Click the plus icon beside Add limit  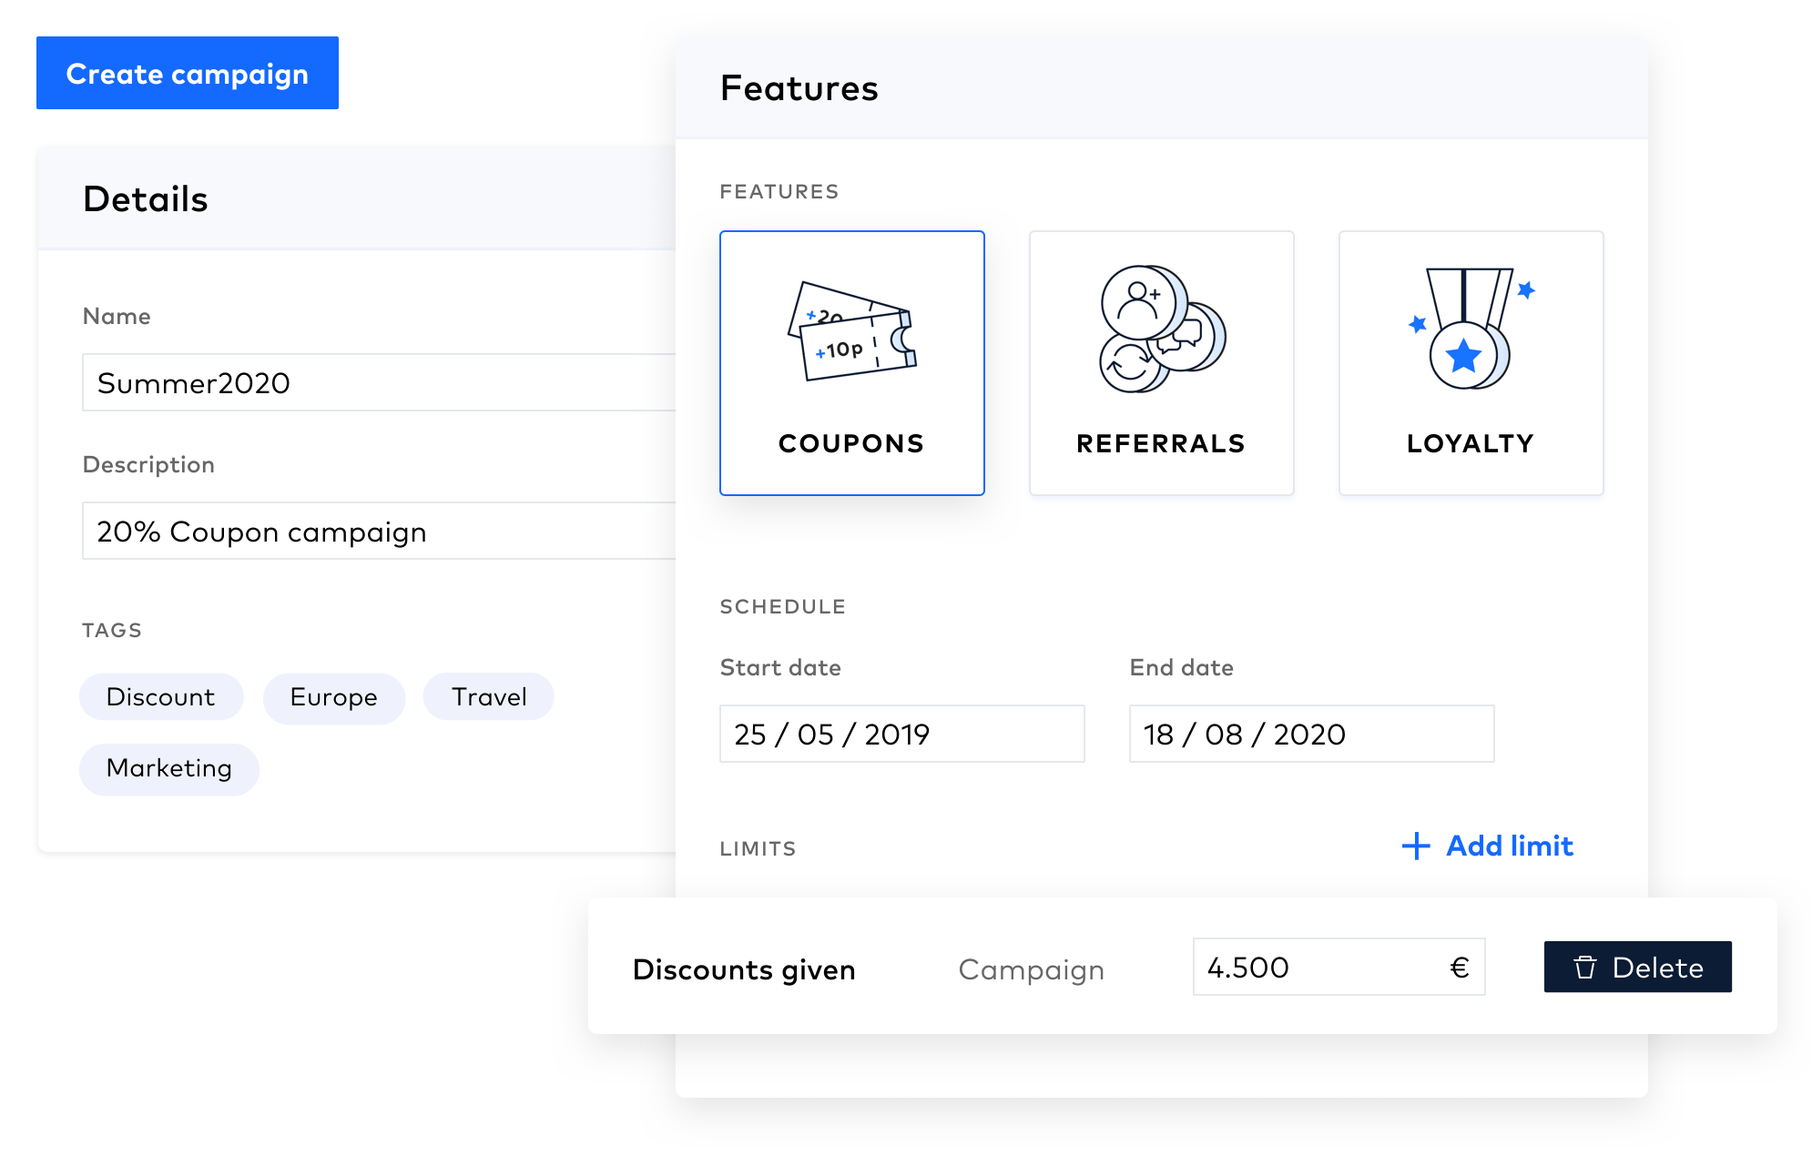tap(1416, 846)
